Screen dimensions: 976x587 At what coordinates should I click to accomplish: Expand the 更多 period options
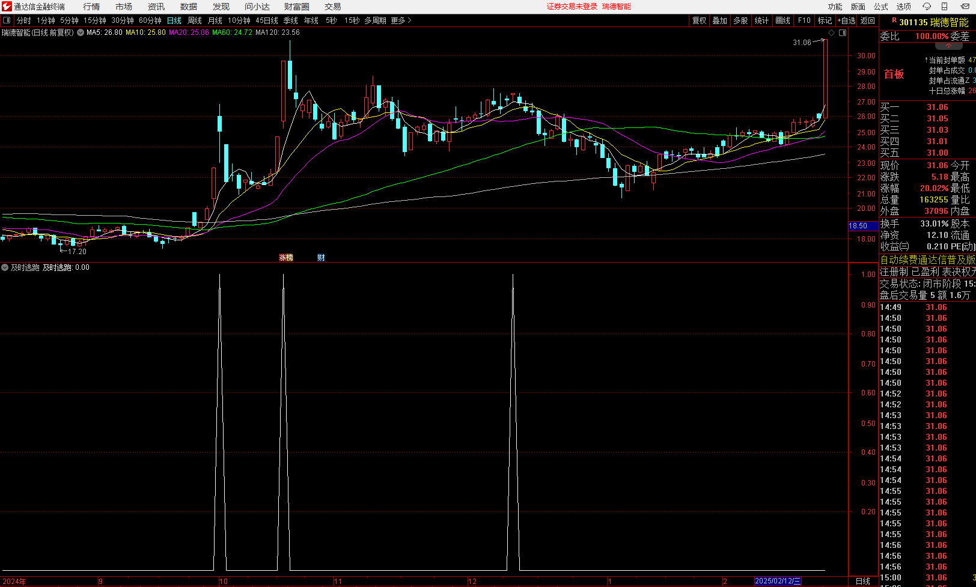click(401, 20)
